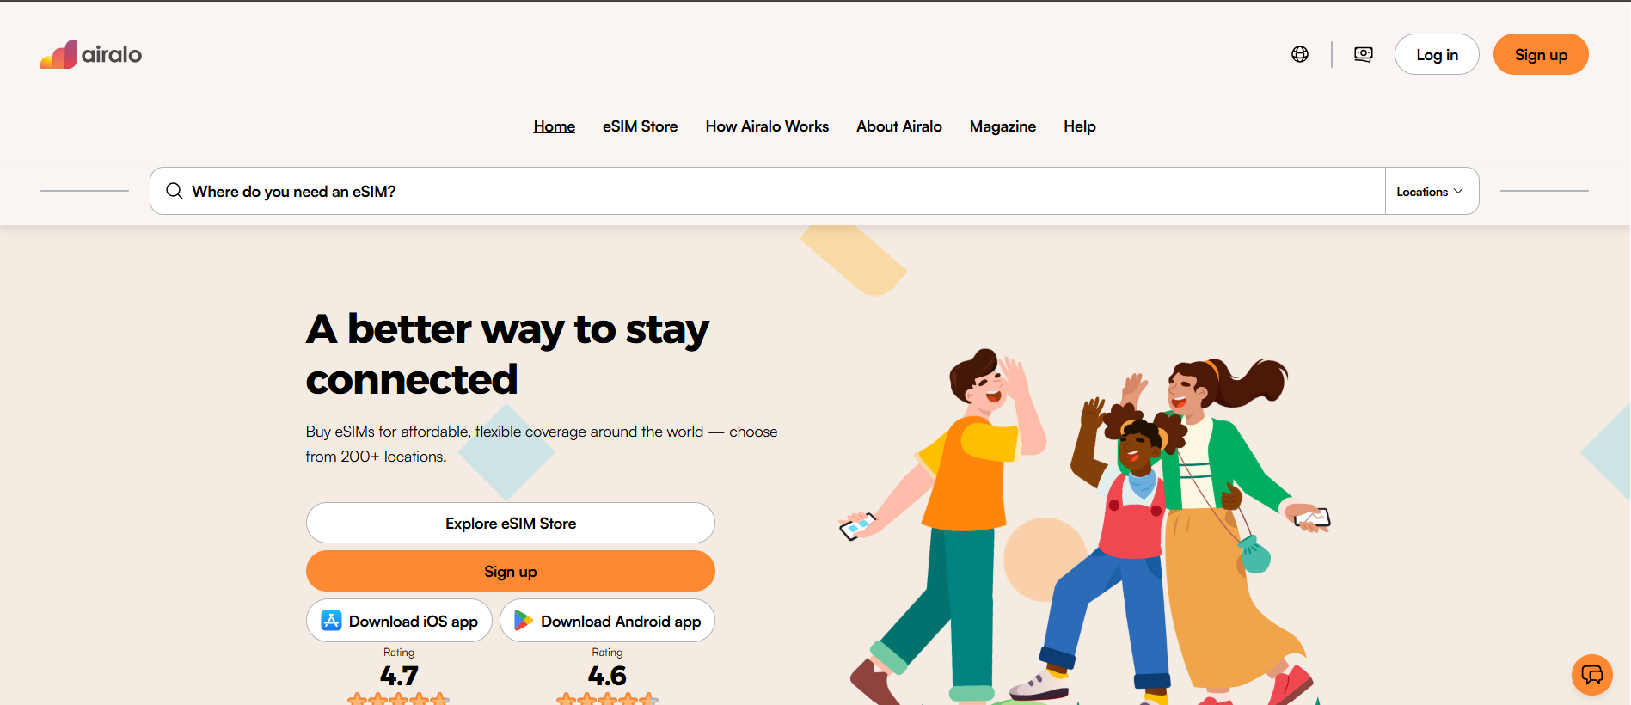1631x705 pixels.
Task: Click the App Store icon
Action: point(331,621)
